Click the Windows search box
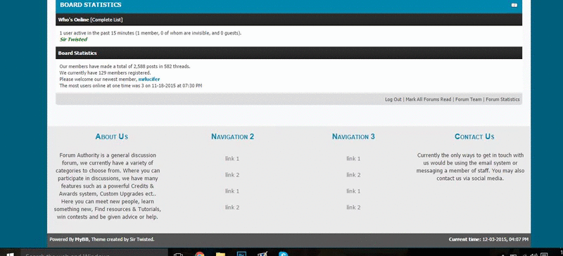This screenshot has width=563, height=256. (x=94, y=253)
